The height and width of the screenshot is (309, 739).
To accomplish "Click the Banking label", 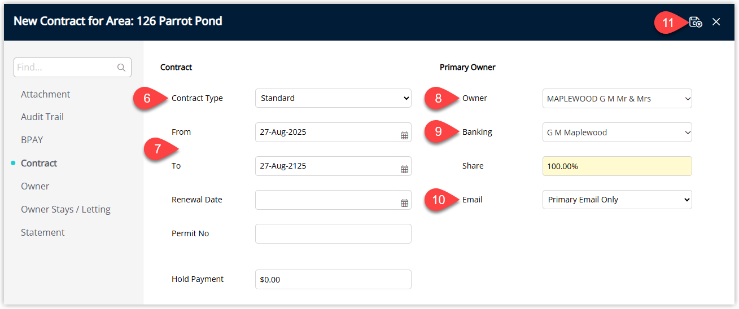I will pos(477,132).
